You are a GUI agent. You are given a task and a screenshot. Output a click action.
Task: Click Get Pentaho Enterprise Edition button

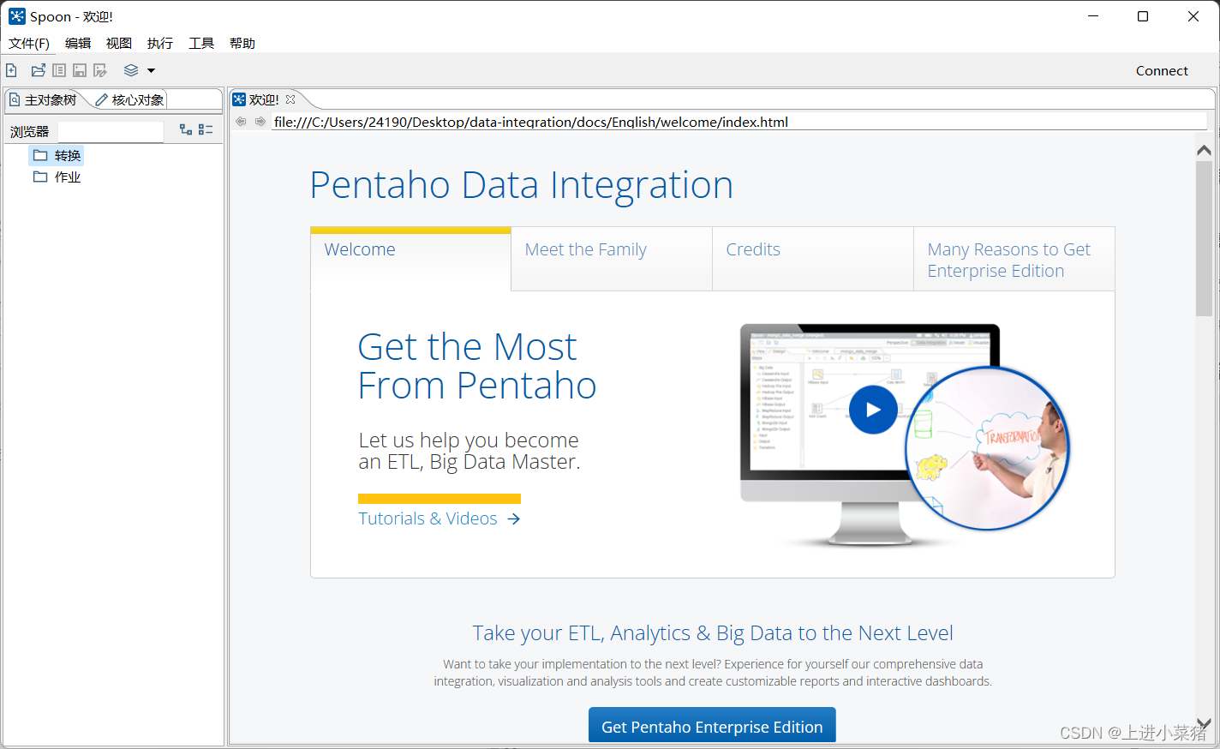pos(712,726)
